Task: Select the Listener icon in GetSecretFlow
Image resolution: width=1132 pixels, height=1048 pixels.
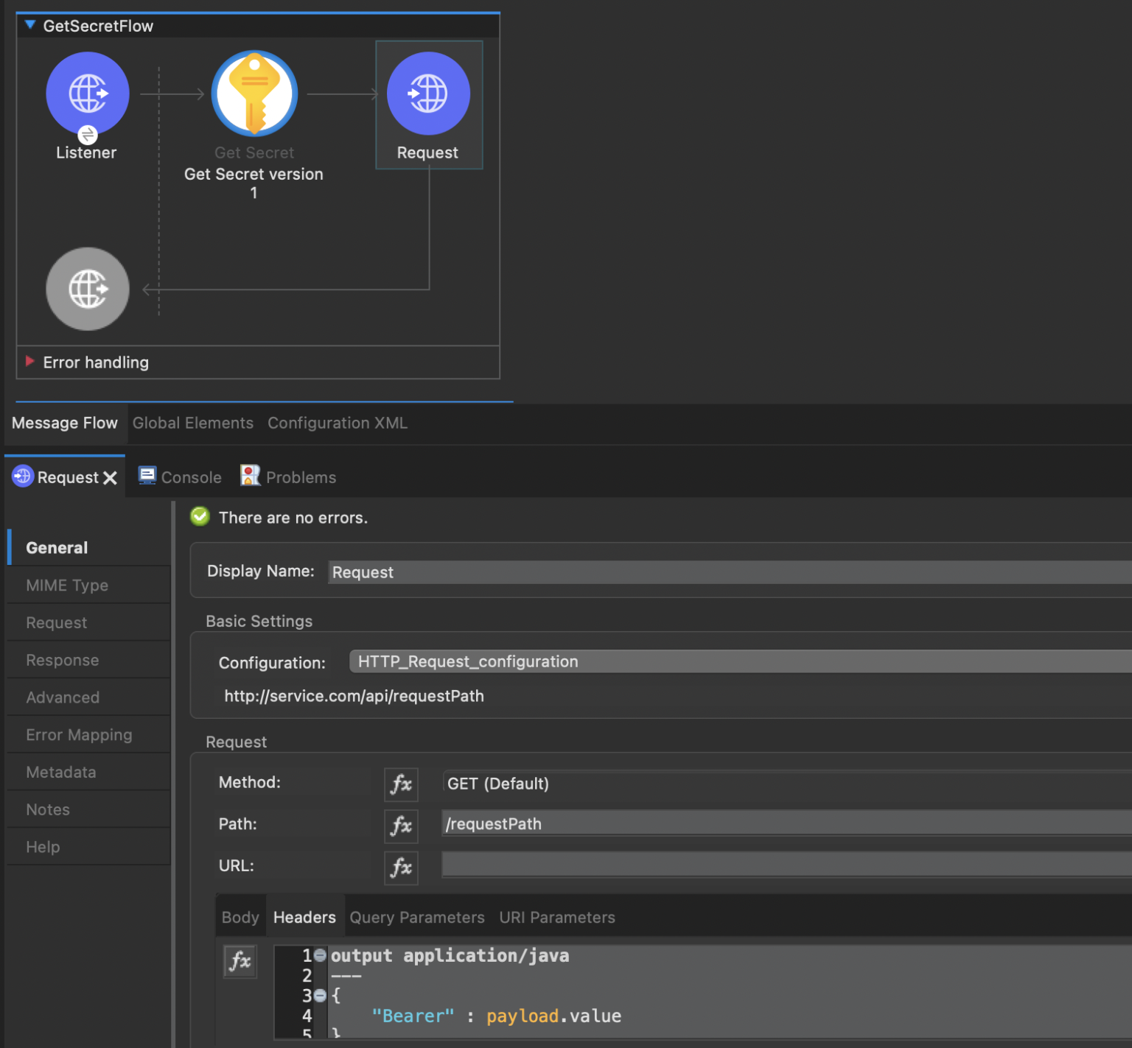Action: tap(88, 94)
